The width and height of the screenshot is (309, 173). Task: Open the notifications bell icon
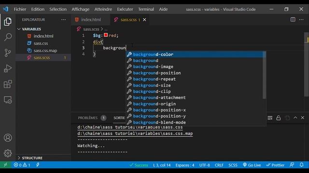coord(301,165)
